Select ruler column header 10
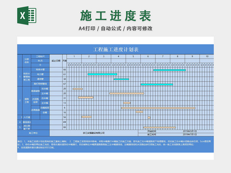 pyautogui.click(x=207, y=57)
